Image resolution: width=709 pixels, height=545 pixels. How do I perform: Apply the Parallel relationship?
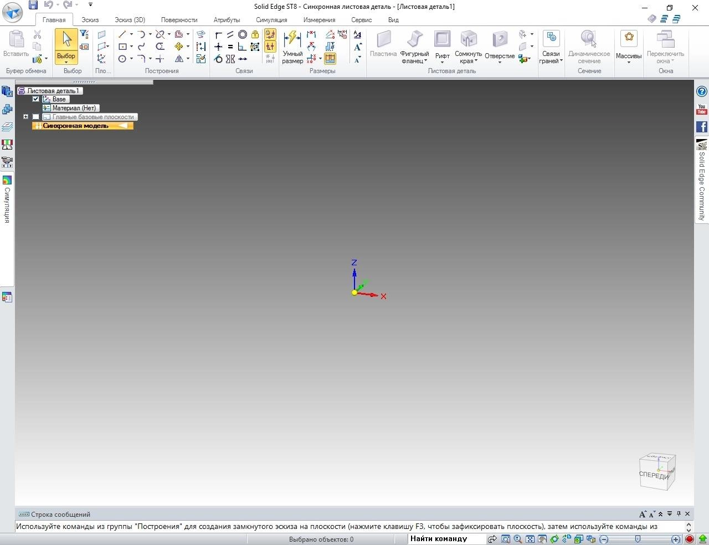tap(230, 34)
